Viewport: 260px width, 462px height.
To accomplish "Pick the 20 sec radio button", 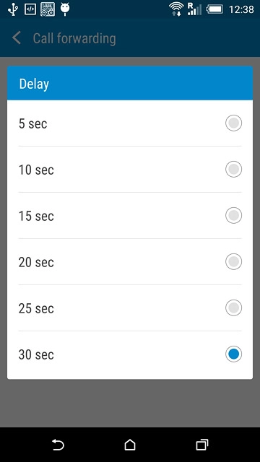I will tap(233, 261).
